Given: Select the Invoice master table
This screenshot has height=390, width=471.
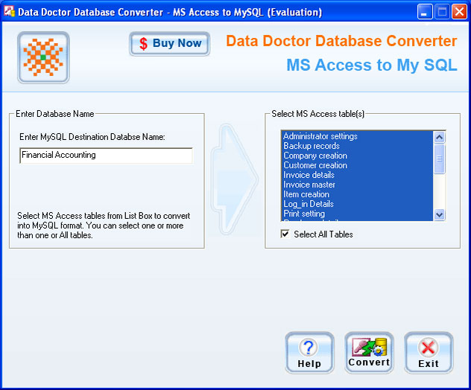Looking at the screenshot, I should (x=358, y=185).
